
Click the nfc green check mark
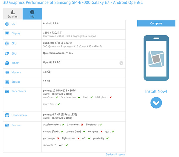pos(89,138)
